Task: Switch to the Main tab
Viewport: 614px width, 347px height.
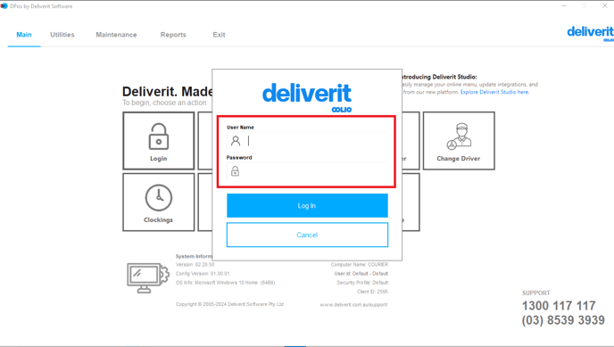Action: [24, 35]
